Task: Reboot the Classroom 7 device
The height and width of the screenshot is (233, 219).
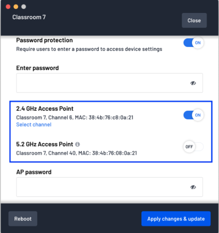Action: point(23,219)
